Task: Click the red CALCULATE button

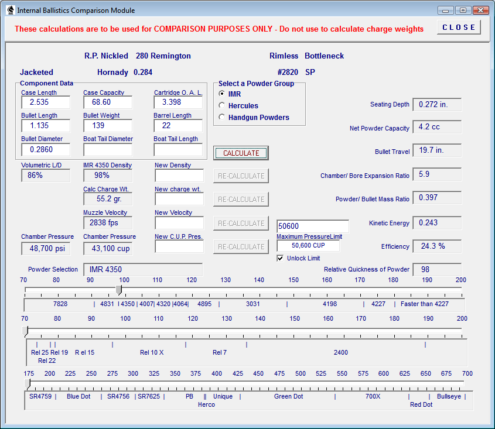Action: pyautogui.click(x=241, y=153)
